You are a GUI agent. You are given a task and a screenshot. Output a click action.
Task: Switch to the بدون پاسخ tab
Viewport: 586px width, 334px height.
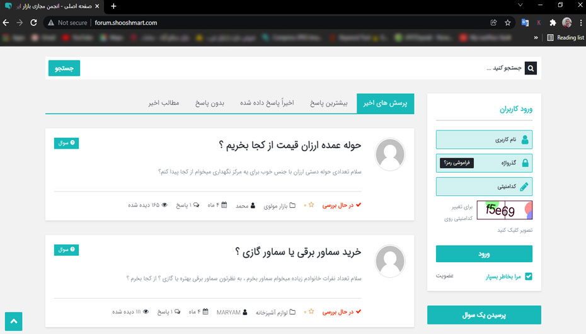tap(210, 103)
